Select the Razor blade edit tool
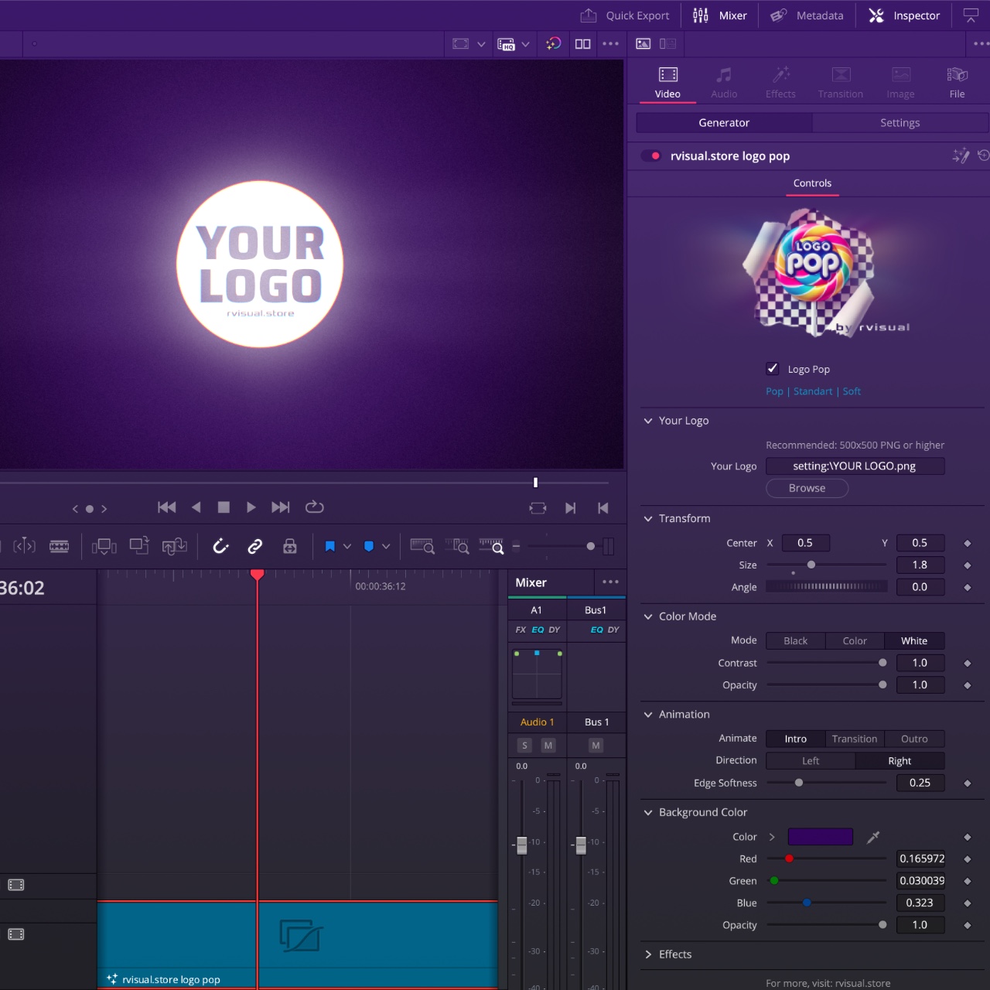 point(59,547)
